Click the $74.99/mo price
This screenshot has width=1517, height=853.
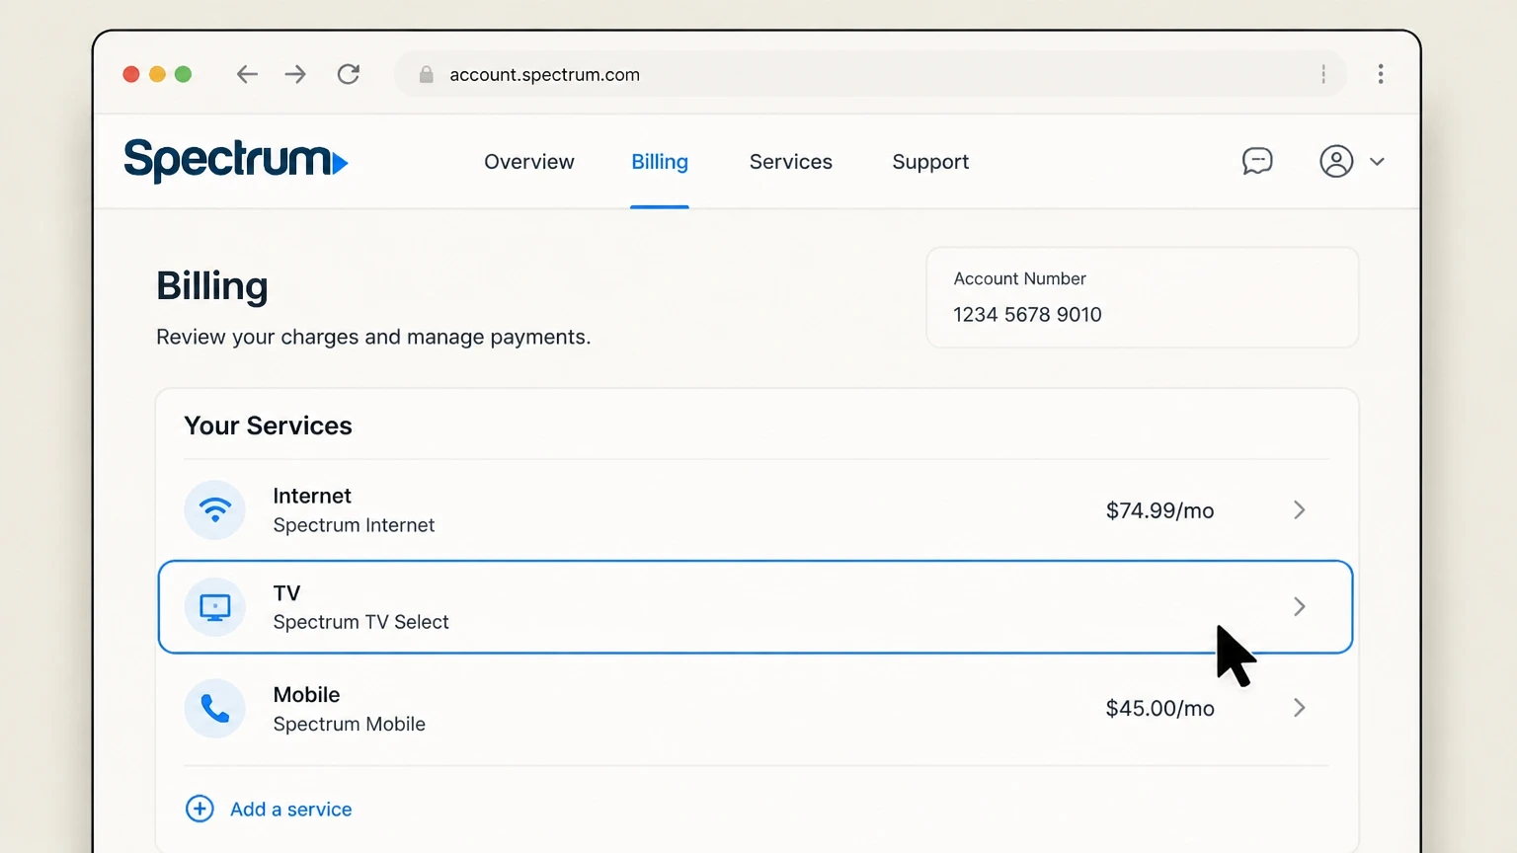tap(1160, 510)
